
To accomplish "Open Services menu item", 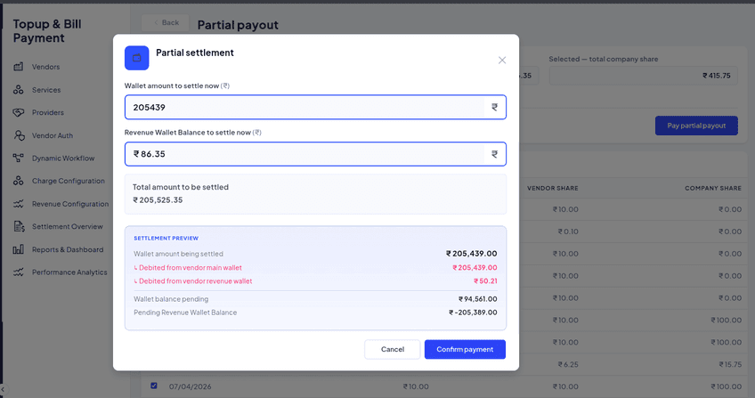I will tap(46, 90).
